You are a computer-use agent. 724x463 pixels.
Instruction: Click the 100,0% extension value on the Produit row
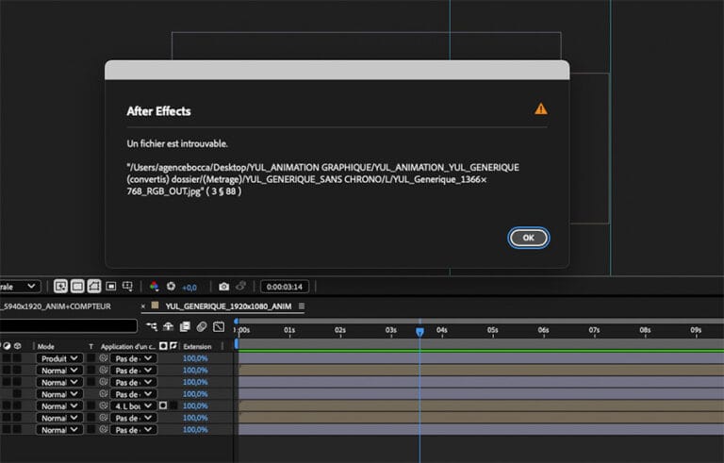(195, 358)
